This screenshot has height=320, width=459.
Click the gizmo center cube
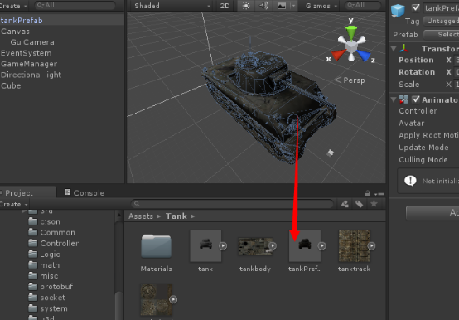pyautogui.click(x=351, y=46)
